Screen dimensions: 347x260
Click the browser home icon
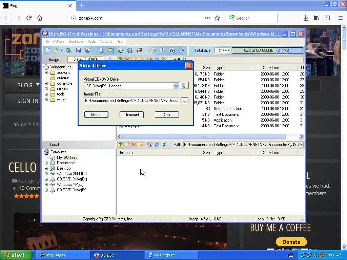click(x=40, y=18)
